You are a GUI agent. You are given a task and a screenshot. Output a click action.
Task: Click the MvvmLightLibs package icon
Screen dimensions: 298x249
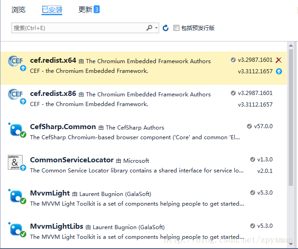[17, 230]
